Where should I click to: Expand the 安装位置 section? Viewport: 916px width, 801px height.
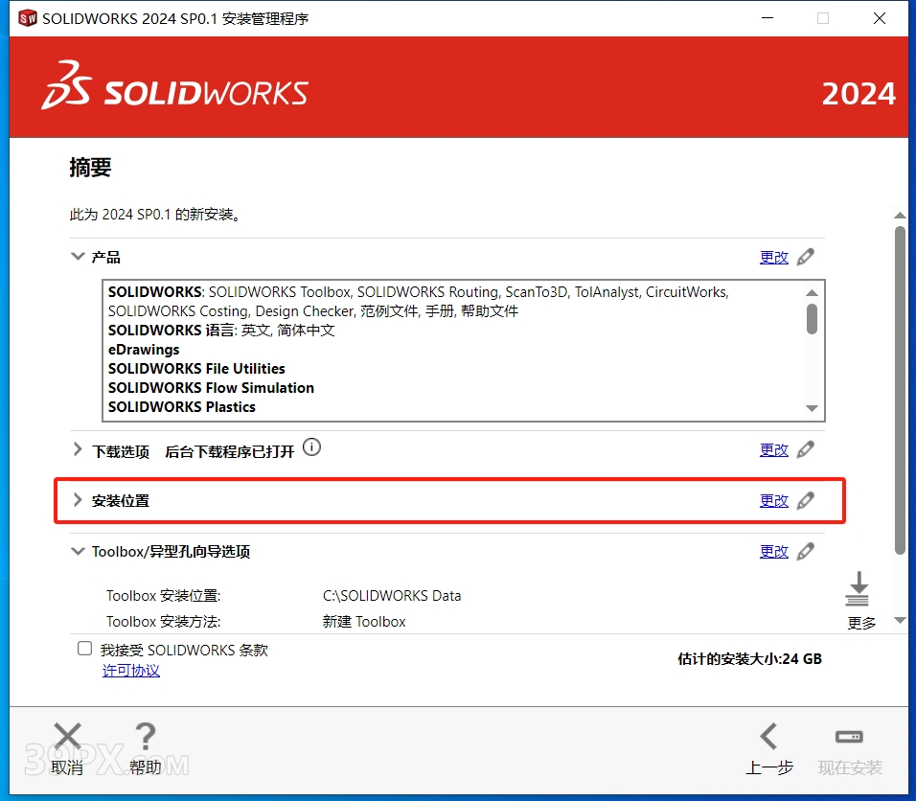click(x=78, y=500)
